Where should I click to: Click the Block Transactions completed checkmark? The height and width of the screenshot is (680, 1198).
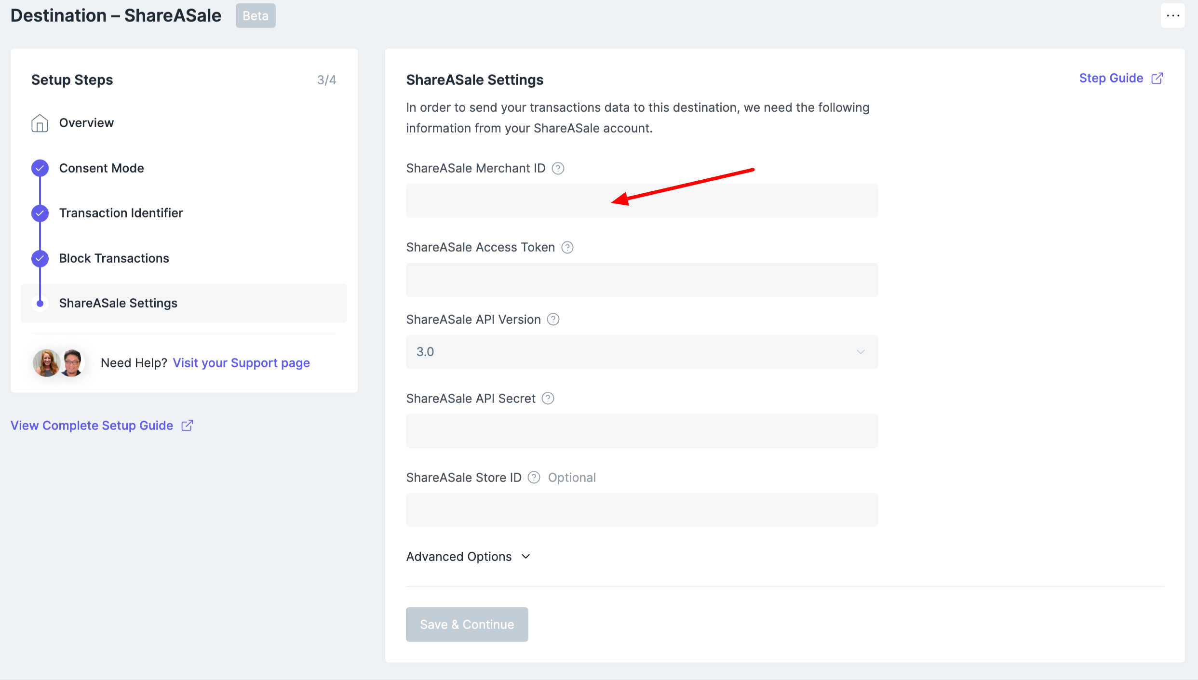(40, 258)
